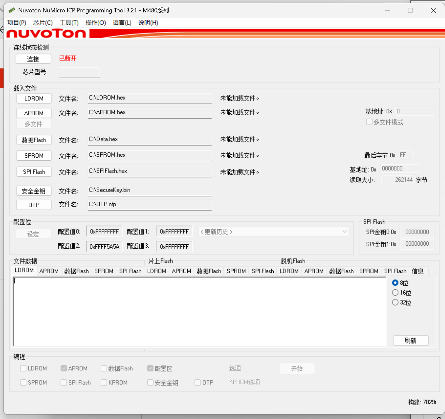Viewport: 445px width, 419px height.
Task: Click the APROM load file button
Action: pyautogui.click(x=34, y=113)
